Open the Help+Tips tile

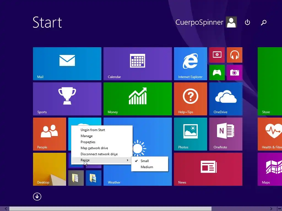point(191,99)
